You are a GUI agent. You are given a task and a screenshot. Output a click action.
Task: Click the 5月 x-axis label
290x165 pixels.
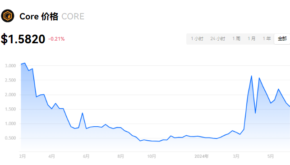click(x=271, y=156)
